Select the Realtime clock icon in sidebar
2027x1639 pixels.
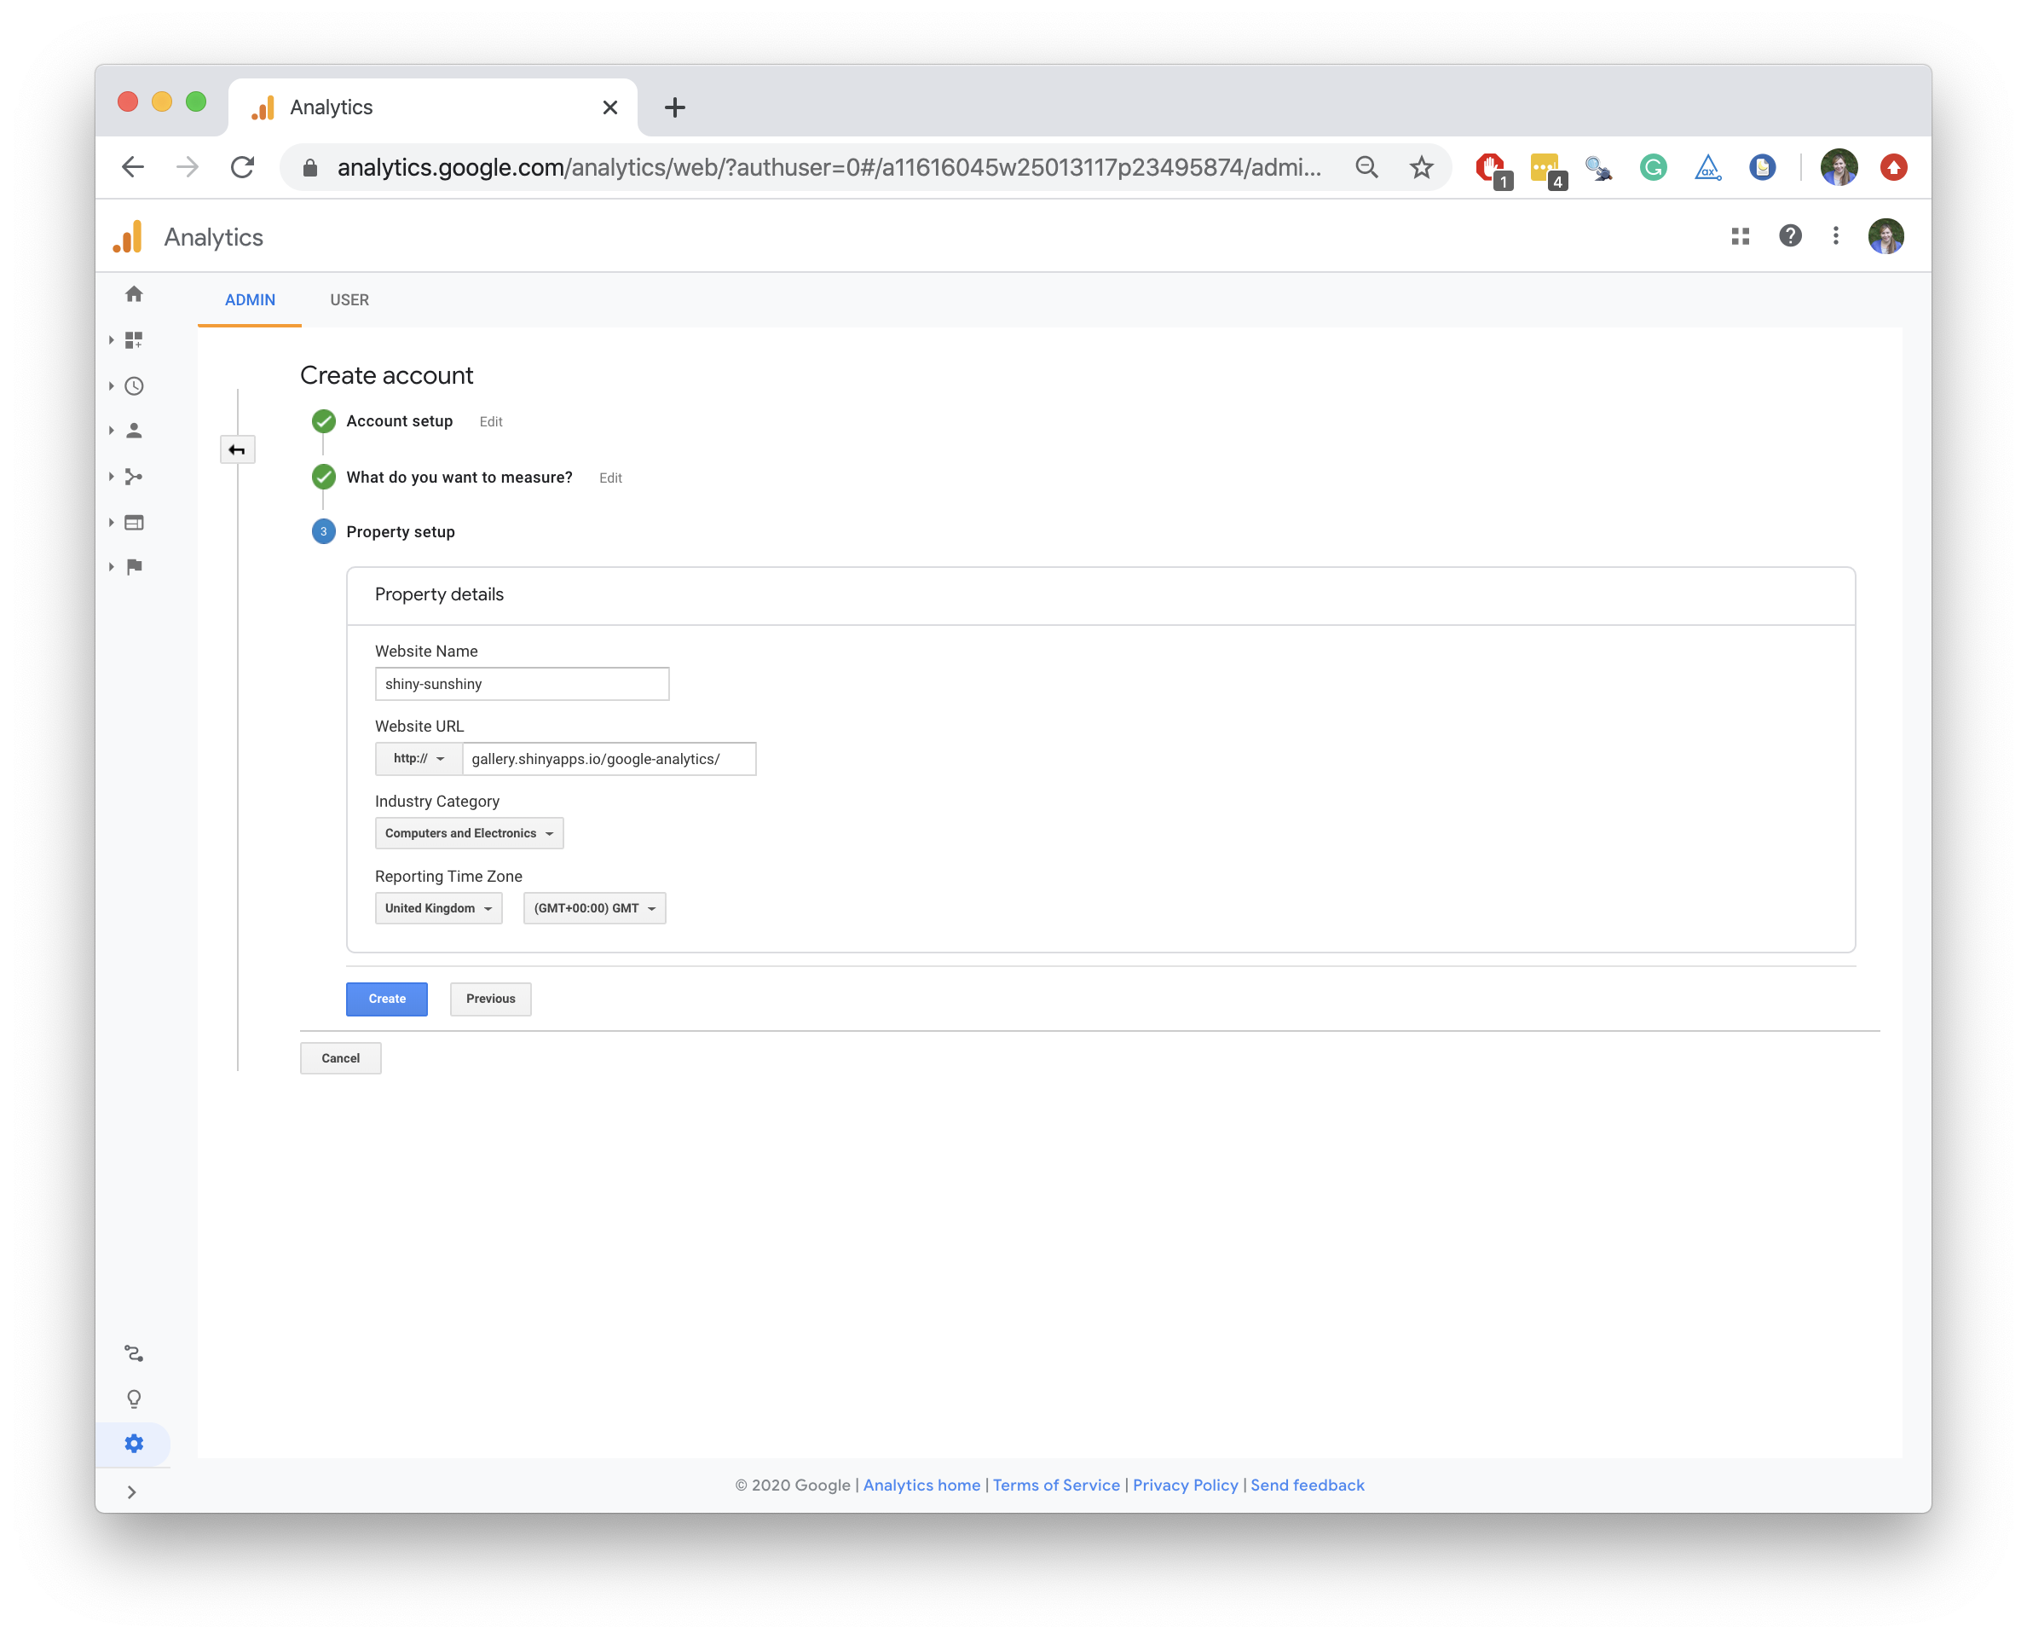[x=134, y=385]
